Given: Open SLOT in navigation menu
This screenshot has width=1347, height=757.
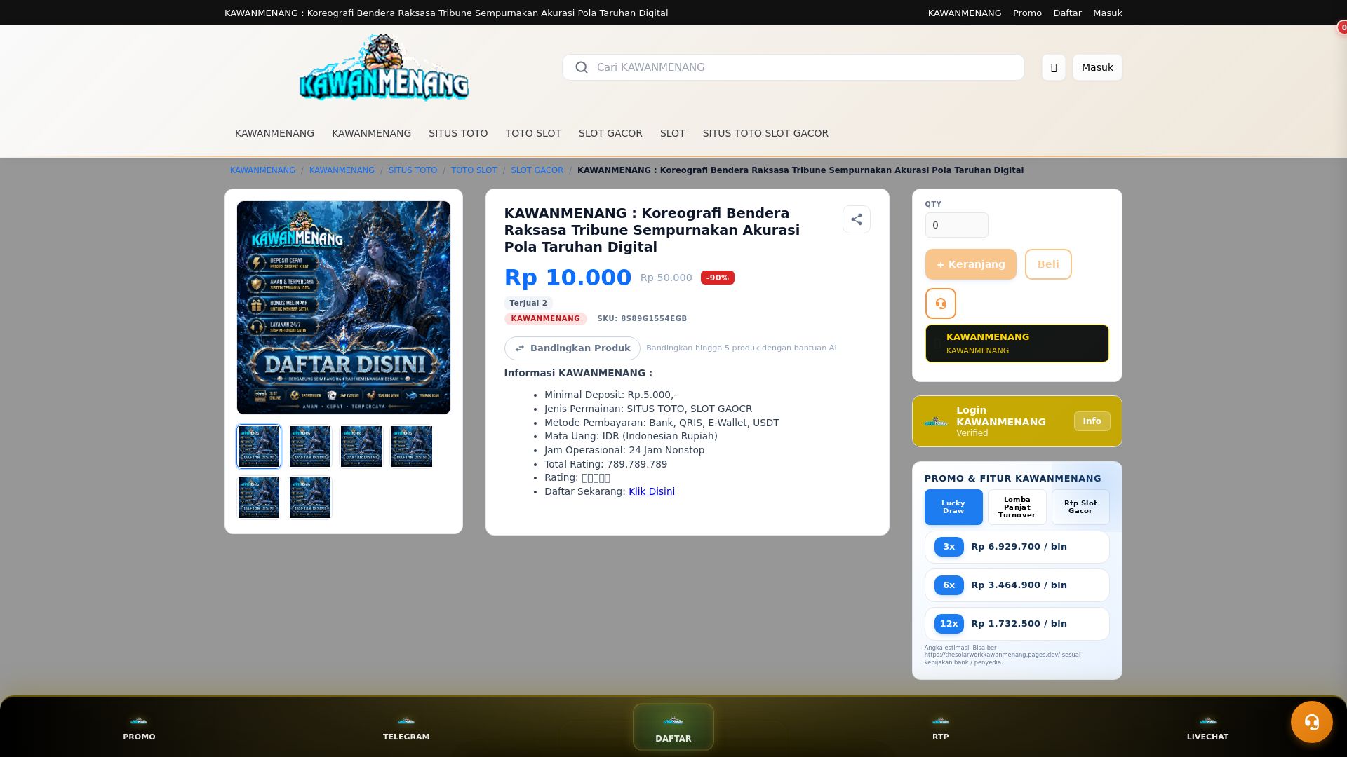Looking at the screenshot, I should [x=672, y=133].
